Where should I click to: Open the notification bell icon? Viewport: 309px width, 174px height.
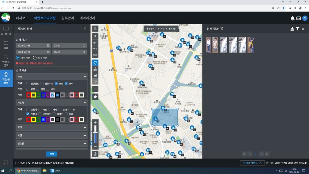pyautogui.click(x=292, y=18)
